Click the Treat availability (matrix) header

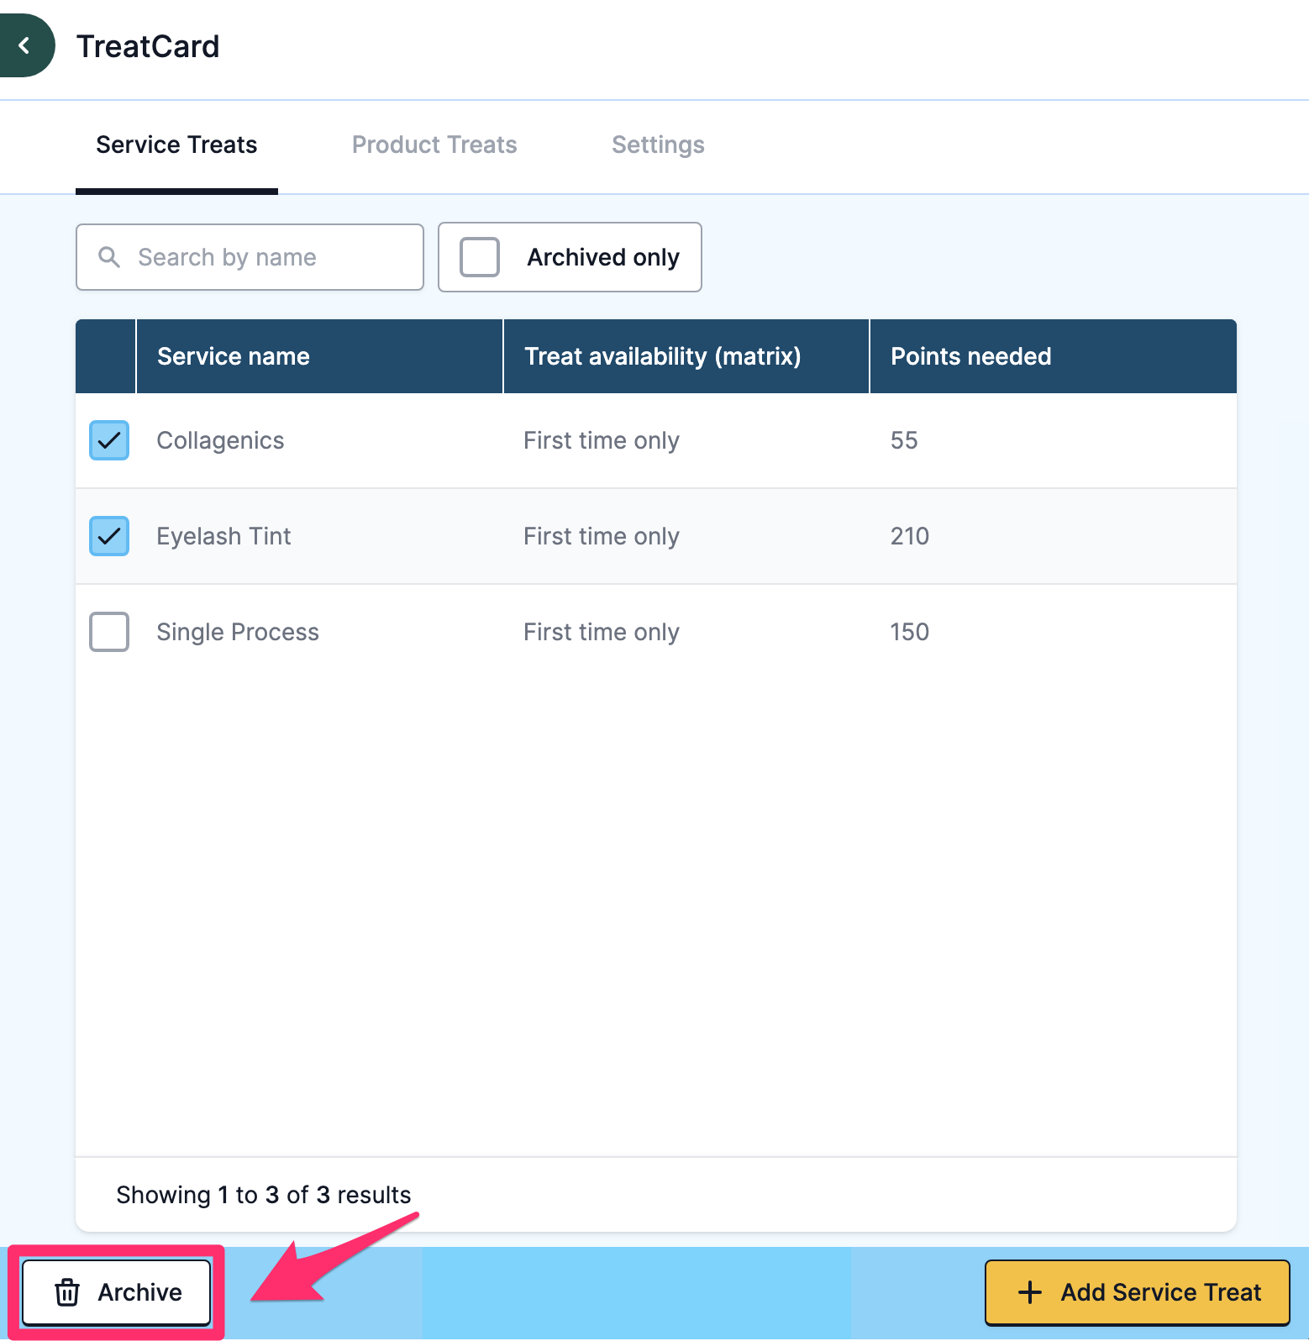(662, 356)
